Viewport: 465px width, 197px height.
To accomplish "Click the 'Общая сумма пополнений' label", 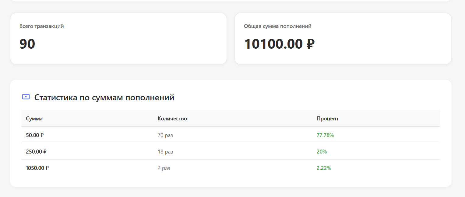I will 277,26.
